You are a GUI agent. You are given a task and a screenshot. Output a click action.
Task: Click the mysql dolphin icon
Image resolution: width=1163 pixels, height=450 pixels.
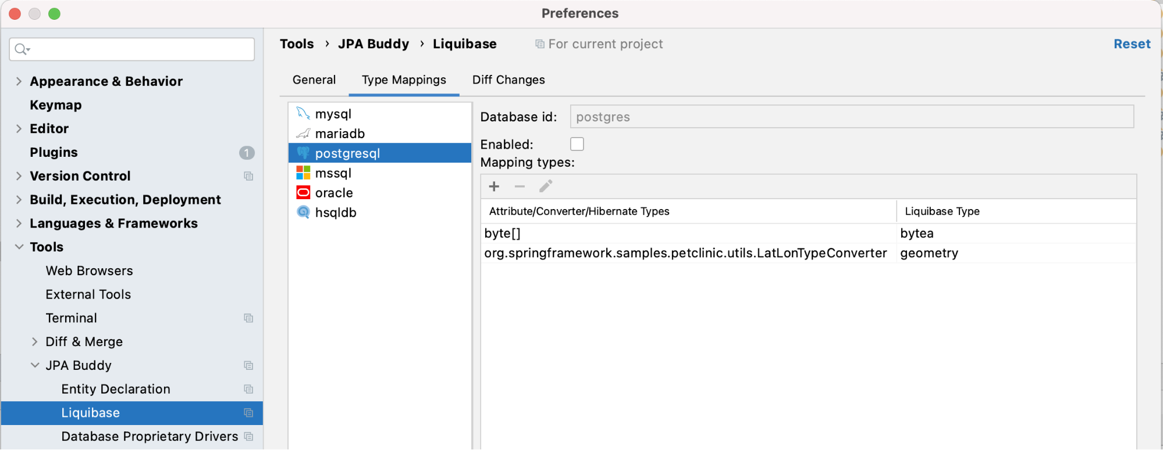pyautogui.click(x=303, y=113)
